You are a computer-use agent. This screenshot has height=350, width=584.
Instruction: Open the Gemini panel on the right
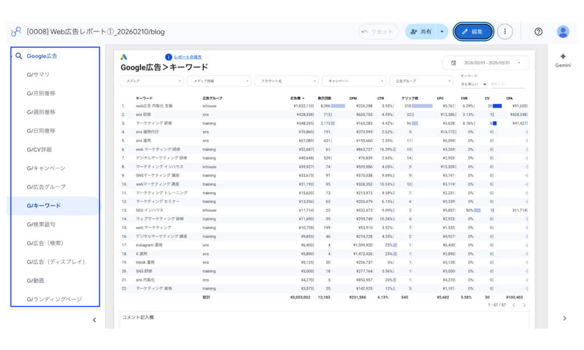tap(562, 57)
